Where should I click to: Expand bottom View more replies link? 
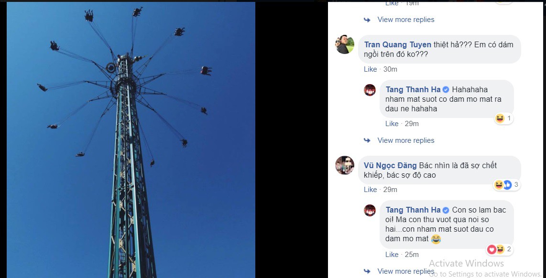coord(405,271)
